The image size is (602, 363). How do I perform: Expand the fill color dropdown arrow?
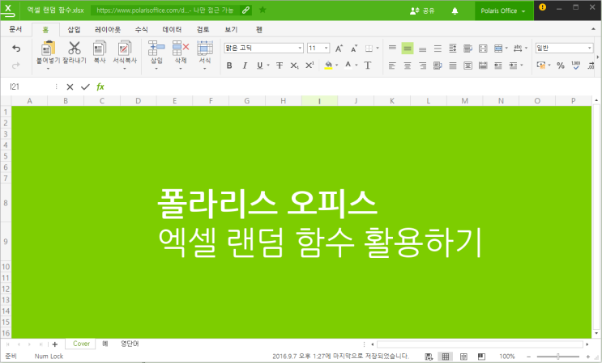tap(337, 65)
